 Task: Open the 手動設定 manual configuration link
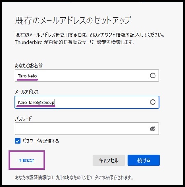26,161
